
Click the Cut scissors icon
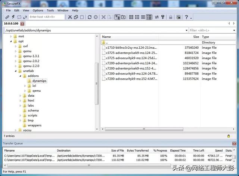[x=70, y=17]
